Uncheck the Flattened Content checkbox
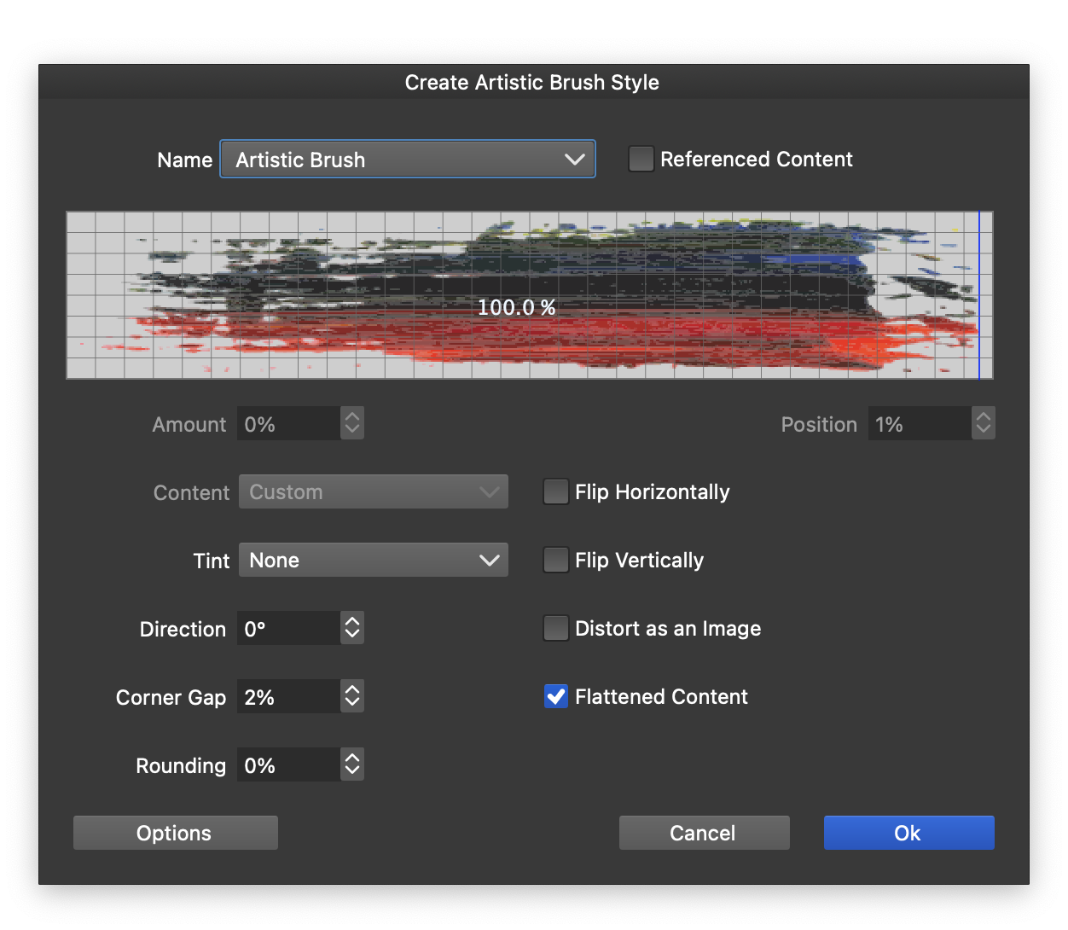Image resolution: width=1068 pixels, height=930 pixels. point(555,697)
